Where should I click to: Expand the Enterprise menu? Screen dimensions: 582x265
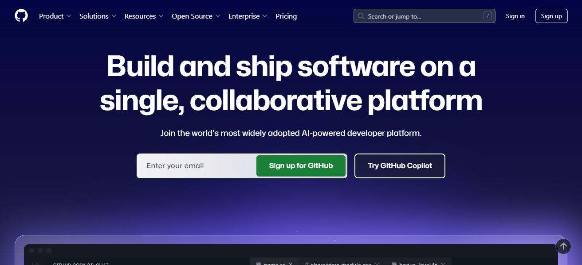click(248, 16)
